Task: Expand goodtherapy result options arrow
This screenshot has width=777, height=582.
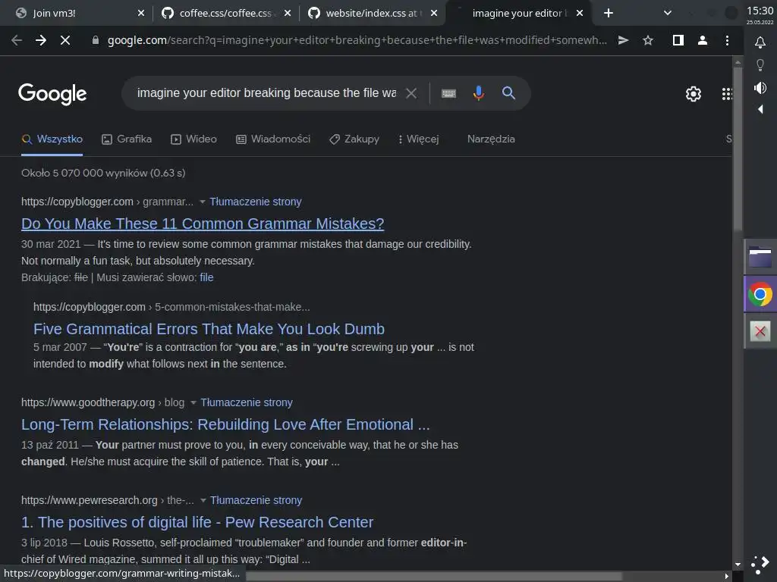Action: 193,403
